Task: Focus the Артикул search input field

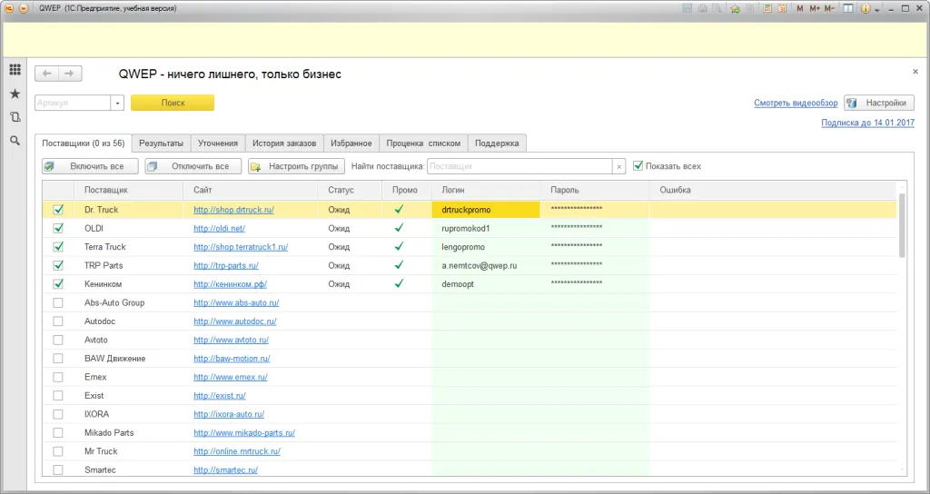Action: [73, 104]
